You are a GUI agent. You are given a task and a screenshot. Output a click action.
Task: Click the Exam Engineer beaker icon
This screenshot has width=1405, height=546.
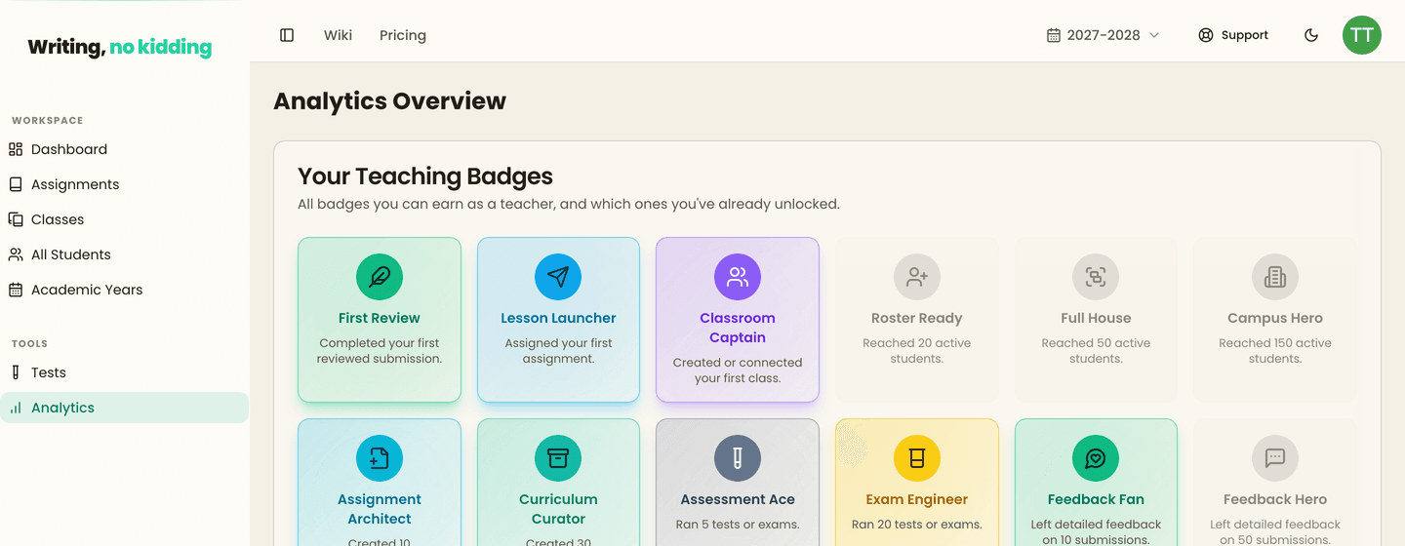coord(917,458)
